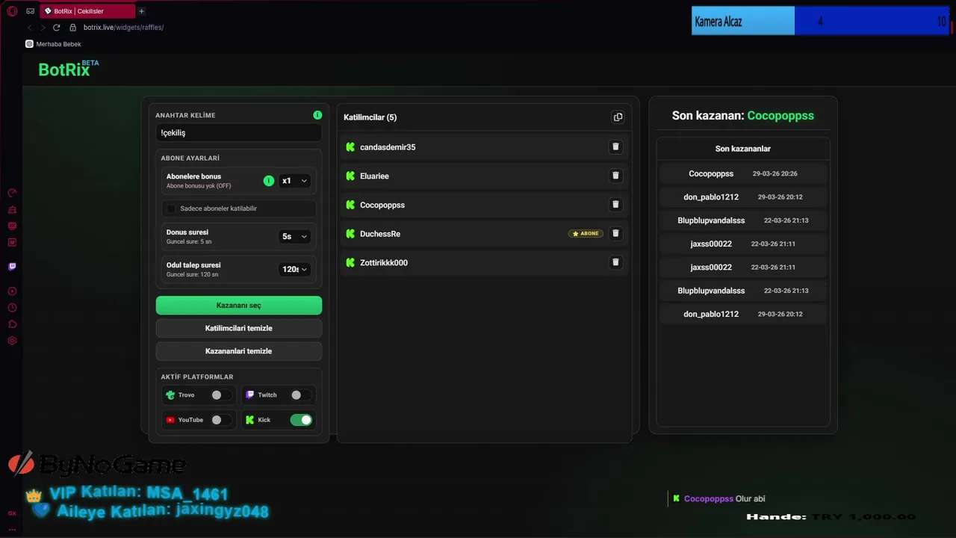Click the botrix.live address bar
Viewport: 956px width, 538px height.
pyautogui.click(x=123, y=28)
